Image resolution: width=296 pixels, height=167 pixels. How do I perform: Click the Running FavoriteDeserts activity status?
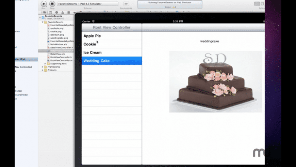point(170,3)
